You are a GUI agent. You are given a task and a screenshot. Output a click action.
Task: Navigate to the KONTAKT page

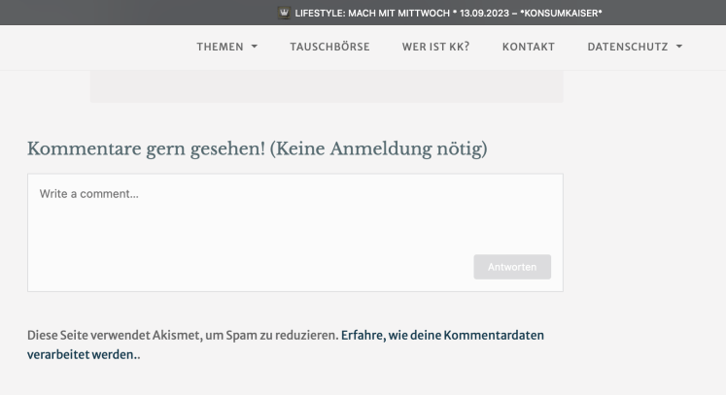tap(528, 47)
